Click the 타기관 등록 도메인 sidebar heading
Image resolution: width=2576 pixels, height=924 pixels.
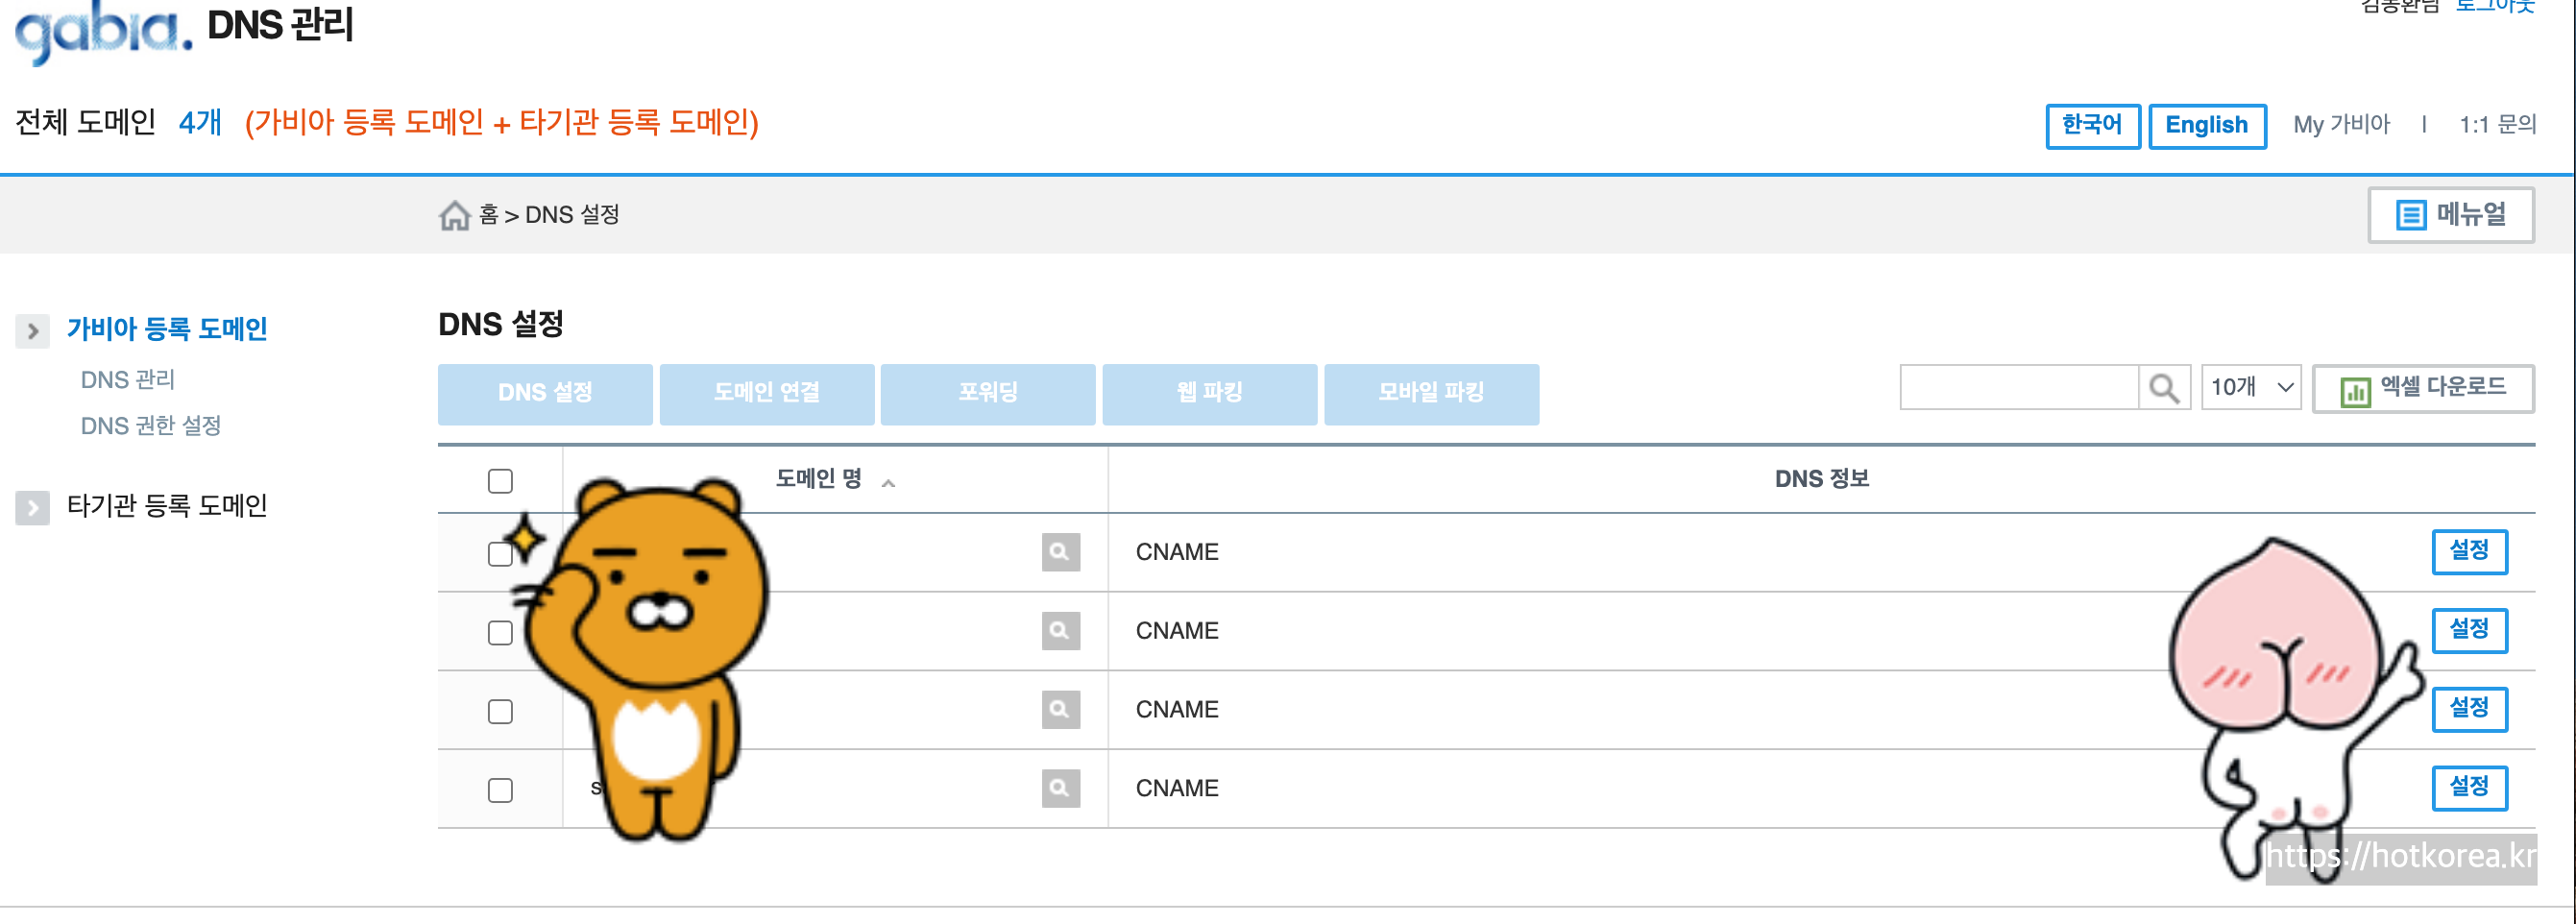click(x=167, y=506)
